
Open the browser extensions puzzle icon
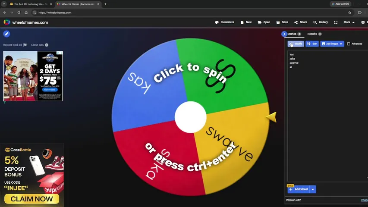(360, 13)
